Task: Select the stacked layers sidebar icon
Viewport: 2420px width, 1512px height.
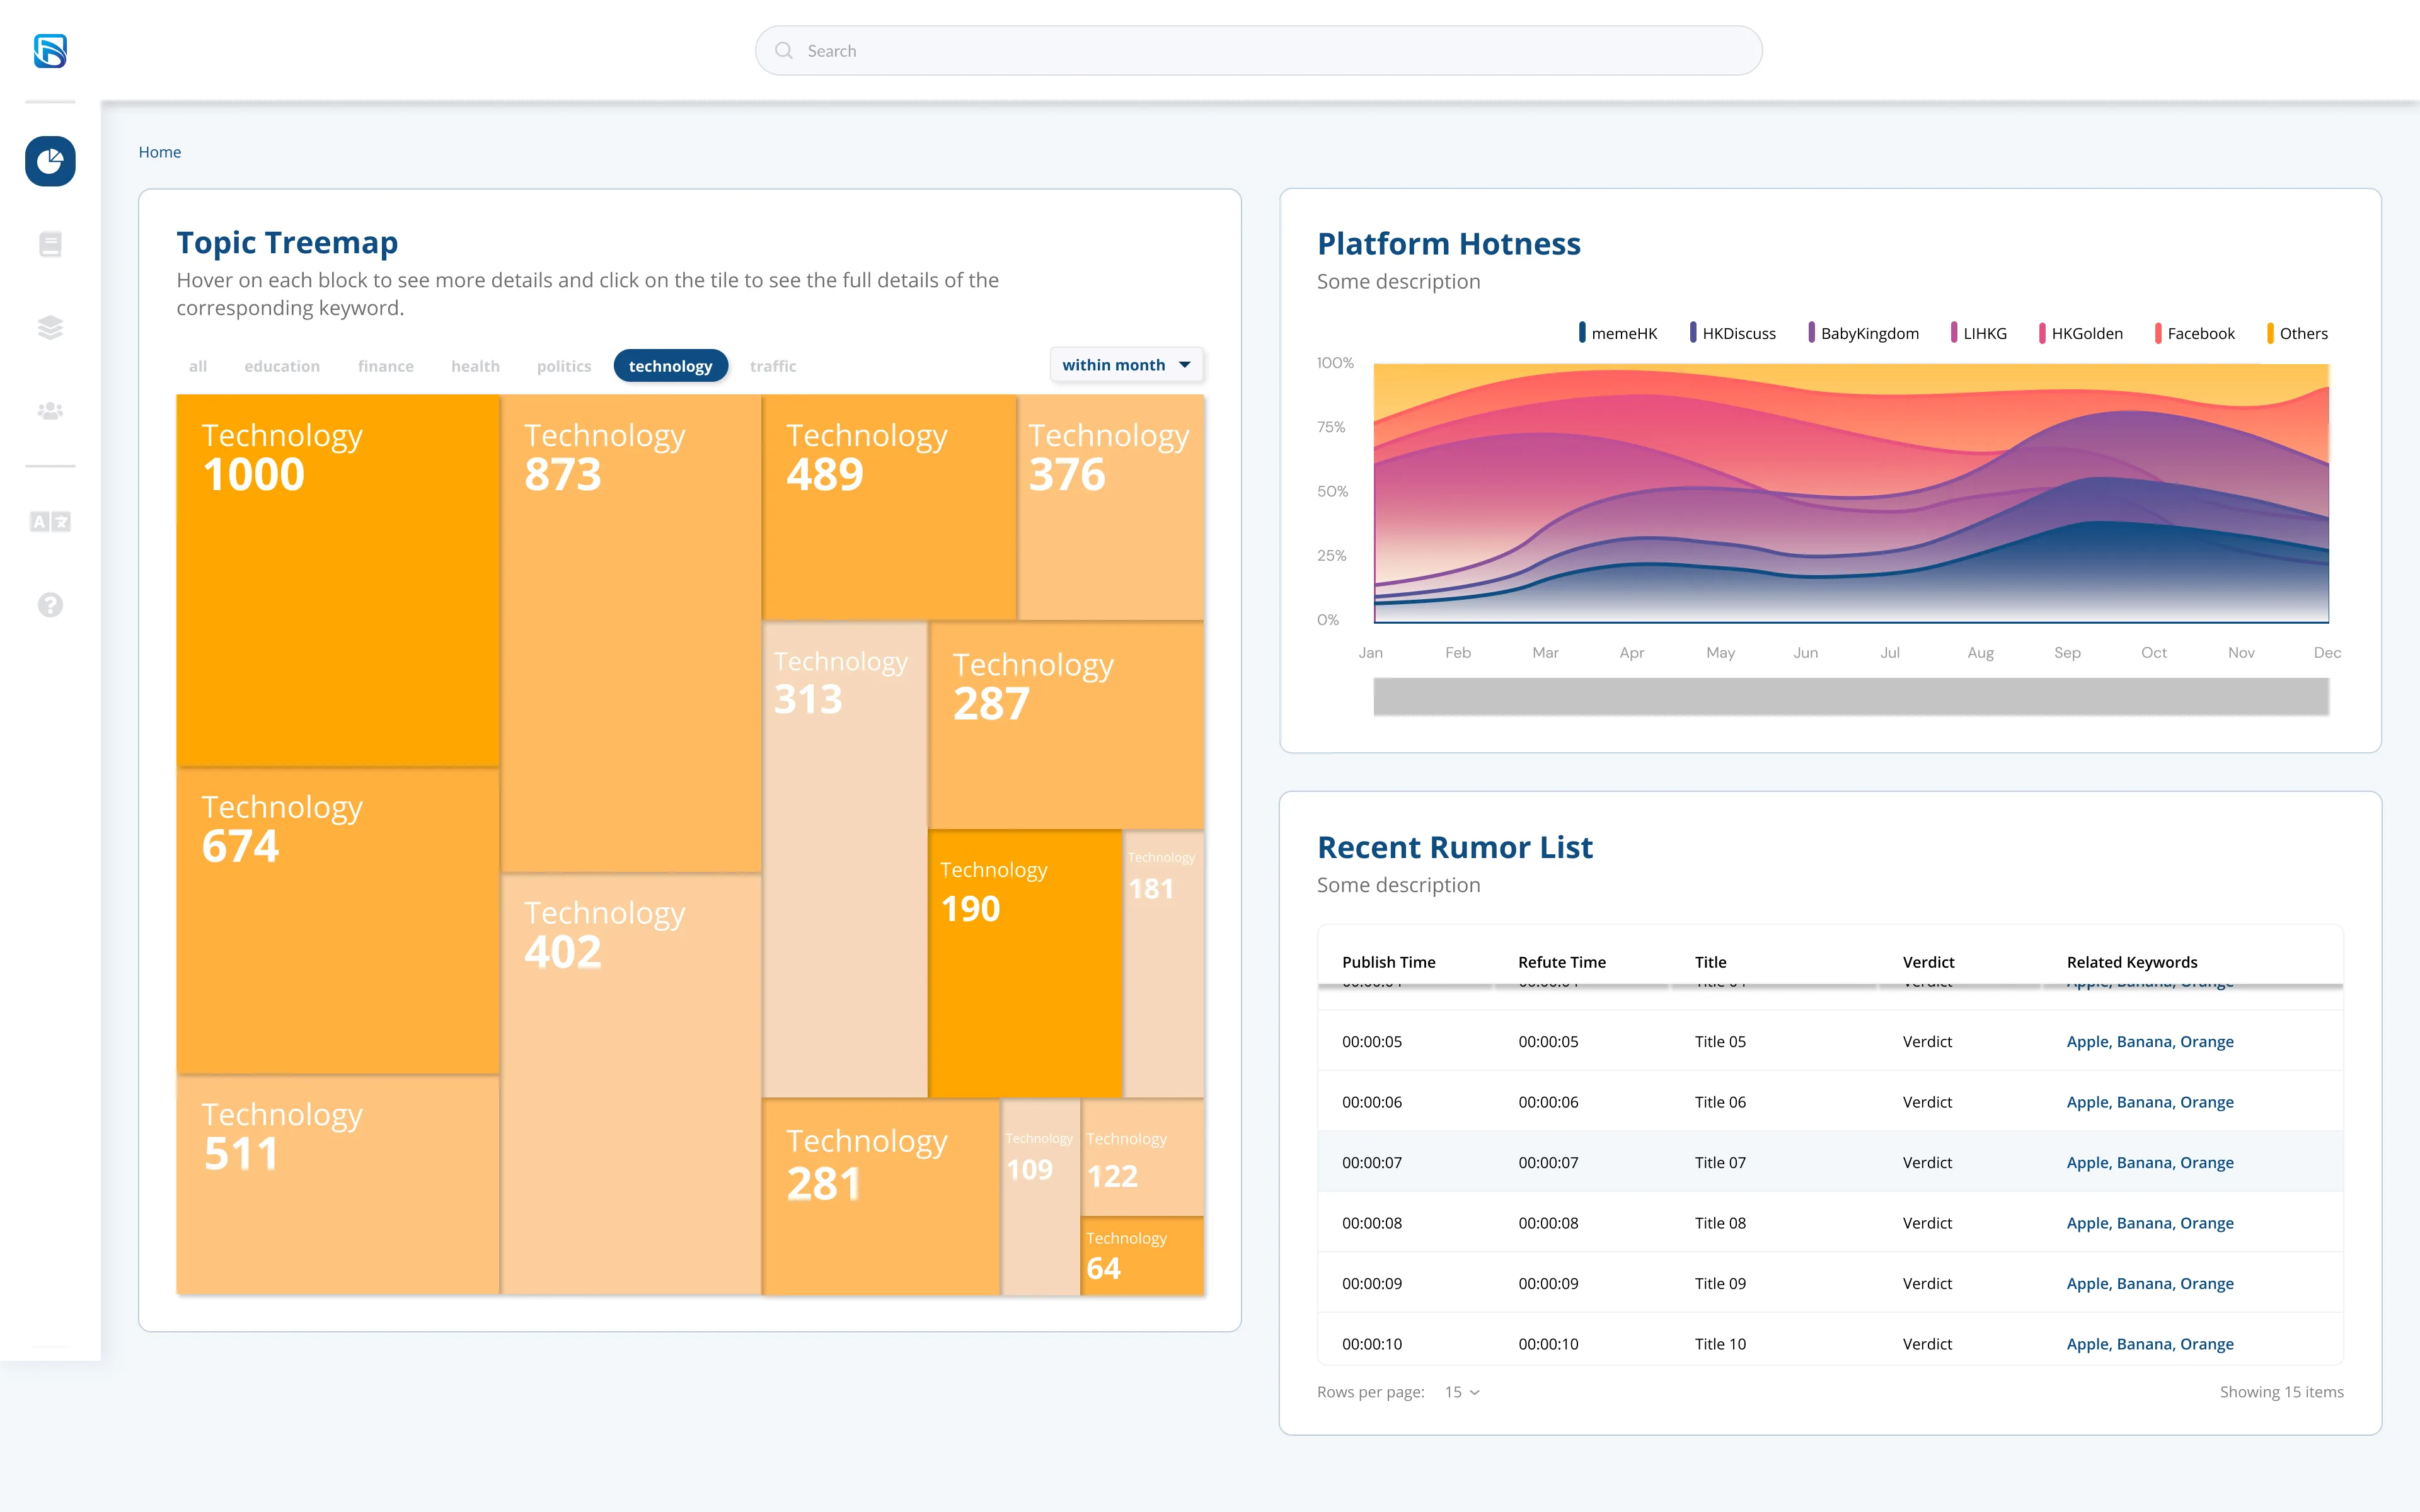Action: 50,327
